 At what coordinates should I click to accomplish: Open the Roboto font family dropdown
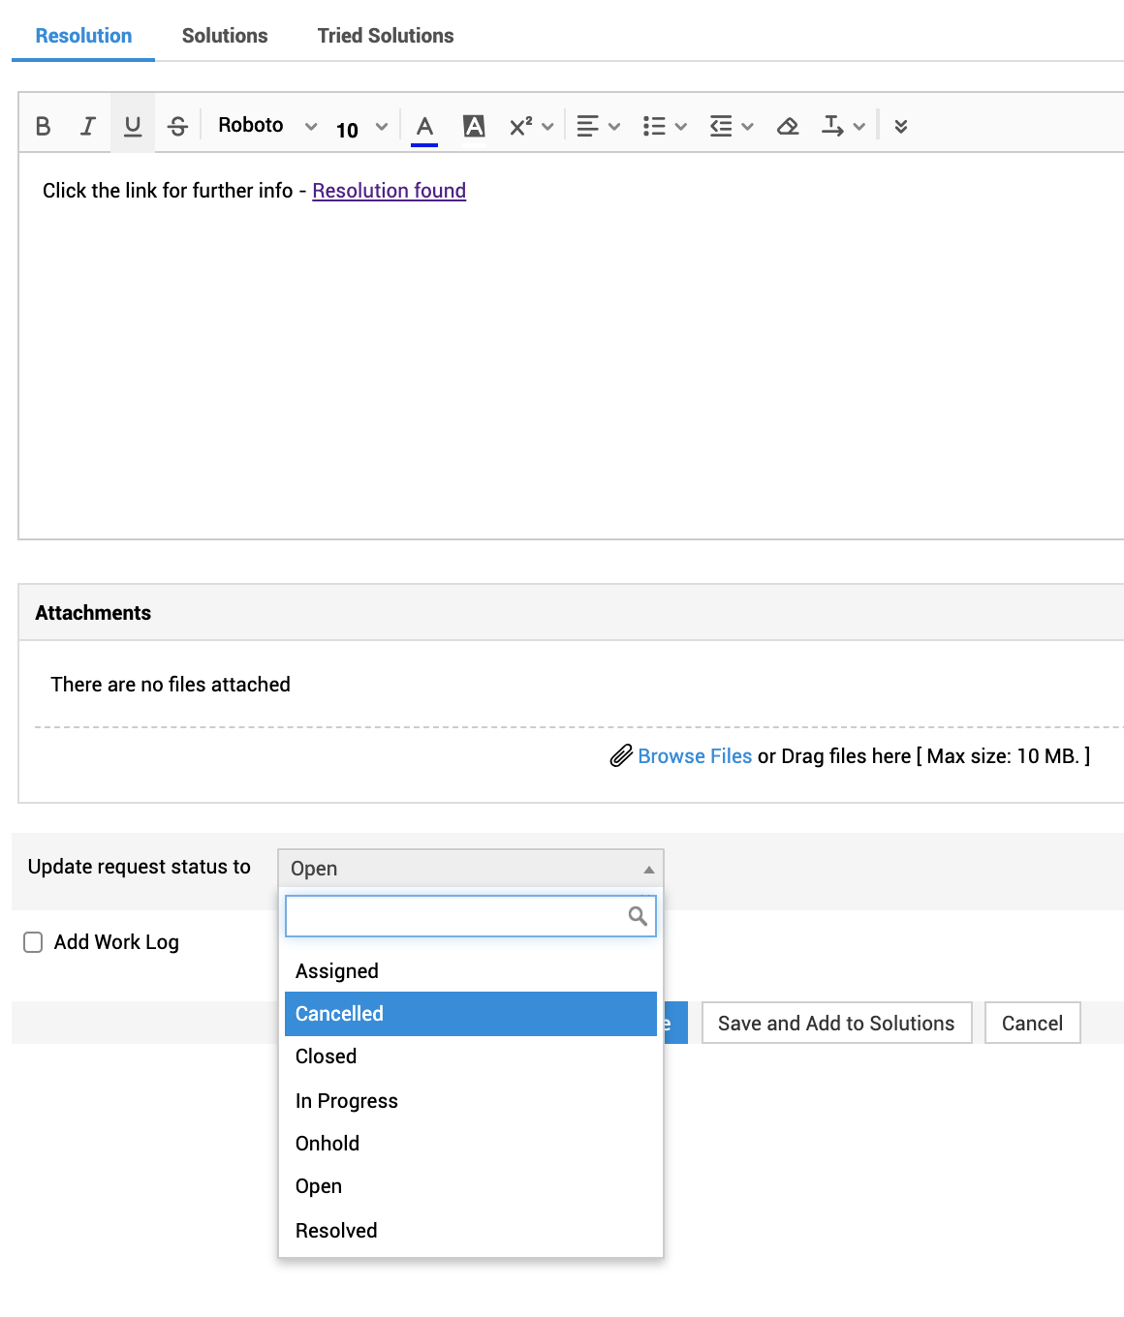point(266,126)
